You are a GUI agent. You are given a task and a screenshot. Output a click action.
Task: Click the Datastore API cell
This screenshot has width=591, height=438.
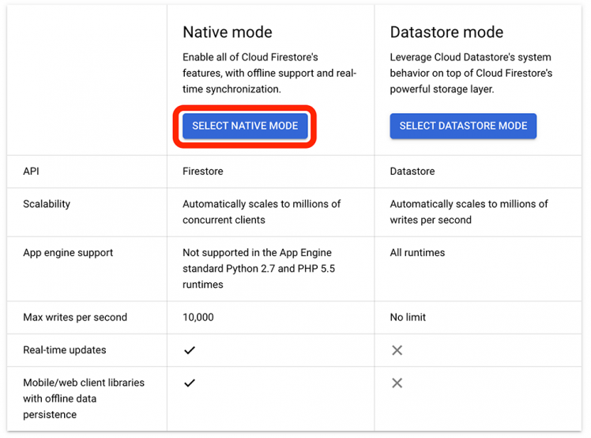click(412, 171)
